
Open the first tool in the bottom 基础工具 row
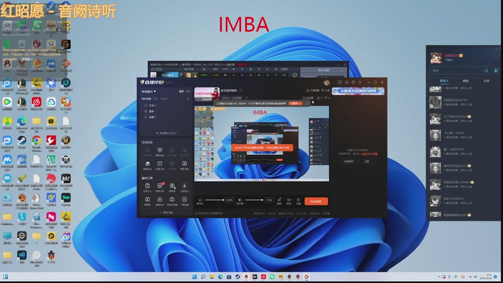[147, 201]
